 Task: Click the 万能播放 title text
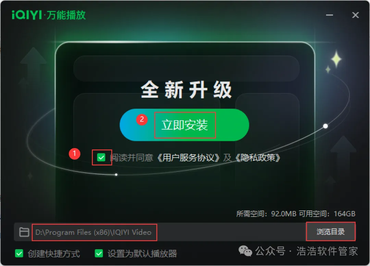[66, 15]
